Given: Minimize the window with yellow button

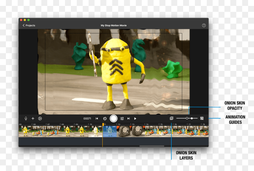Looking at the screenshot, I should [25, 20].
